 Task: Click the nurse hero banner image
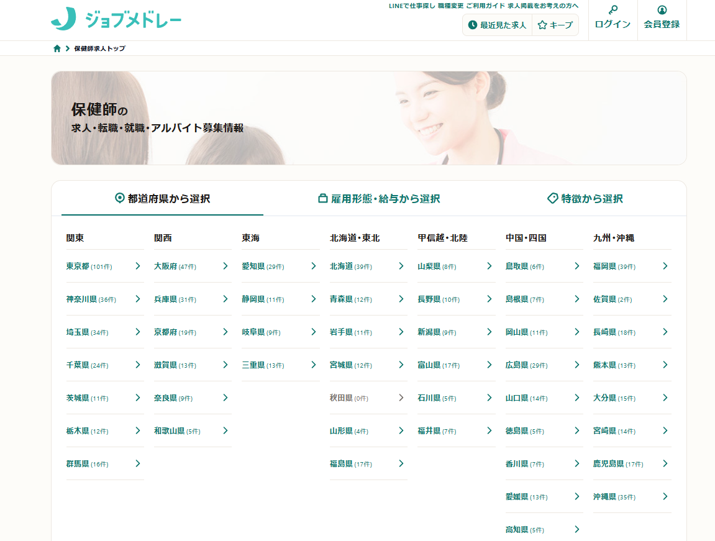point(435,118)
